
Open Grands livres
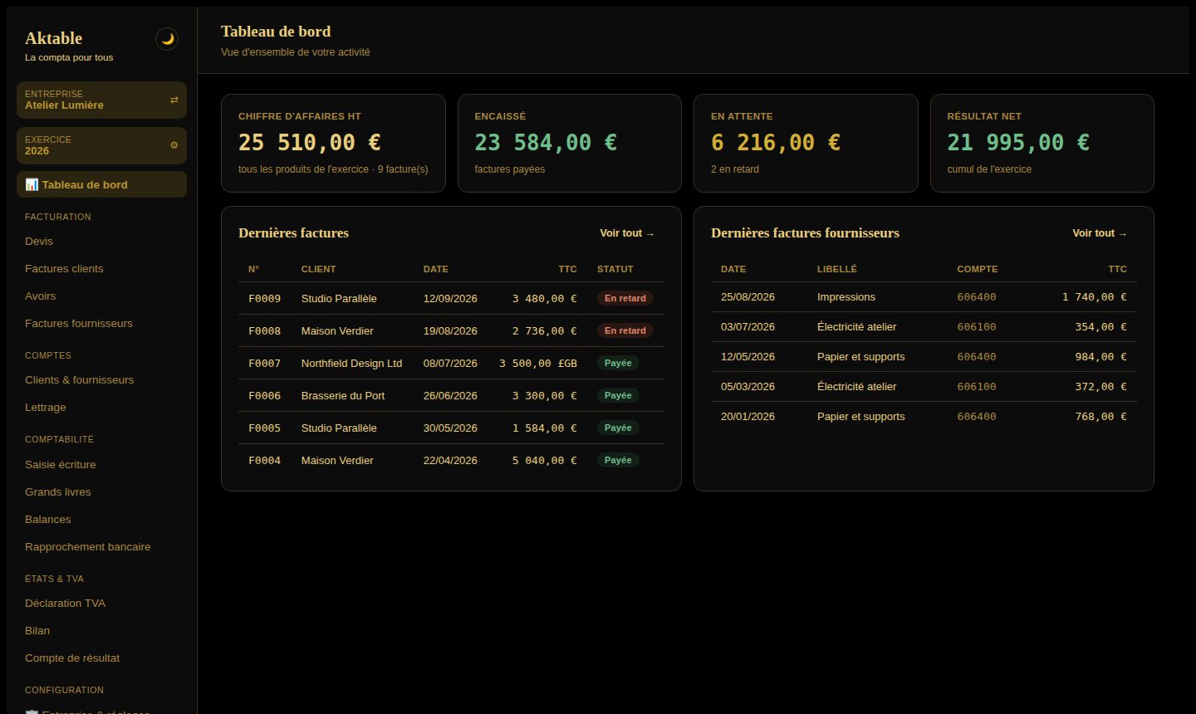pyautogui.click(x=101, y=492)
